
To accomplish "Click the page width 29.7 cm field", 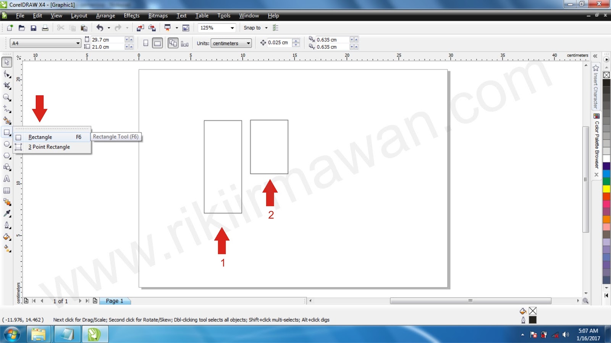I will [107, 40].
